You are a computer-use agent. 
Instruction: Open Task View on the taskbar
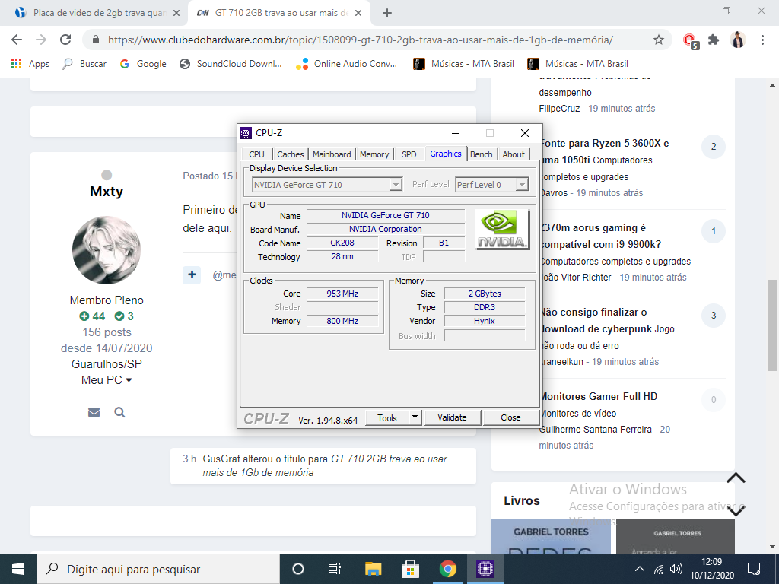tap(335, 569)
